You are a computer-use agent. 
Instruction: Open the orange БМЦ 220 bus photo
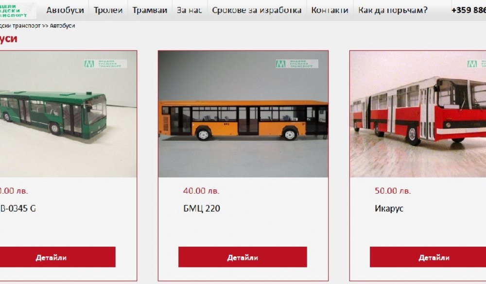[243, 114]
